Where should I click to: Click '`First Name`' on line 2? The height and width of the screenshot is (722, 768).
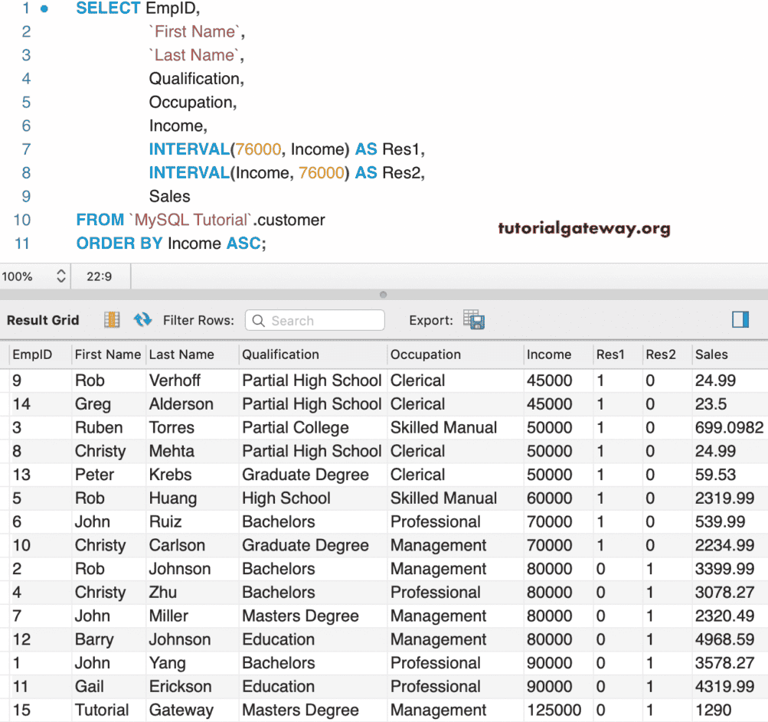click(194, 31)
